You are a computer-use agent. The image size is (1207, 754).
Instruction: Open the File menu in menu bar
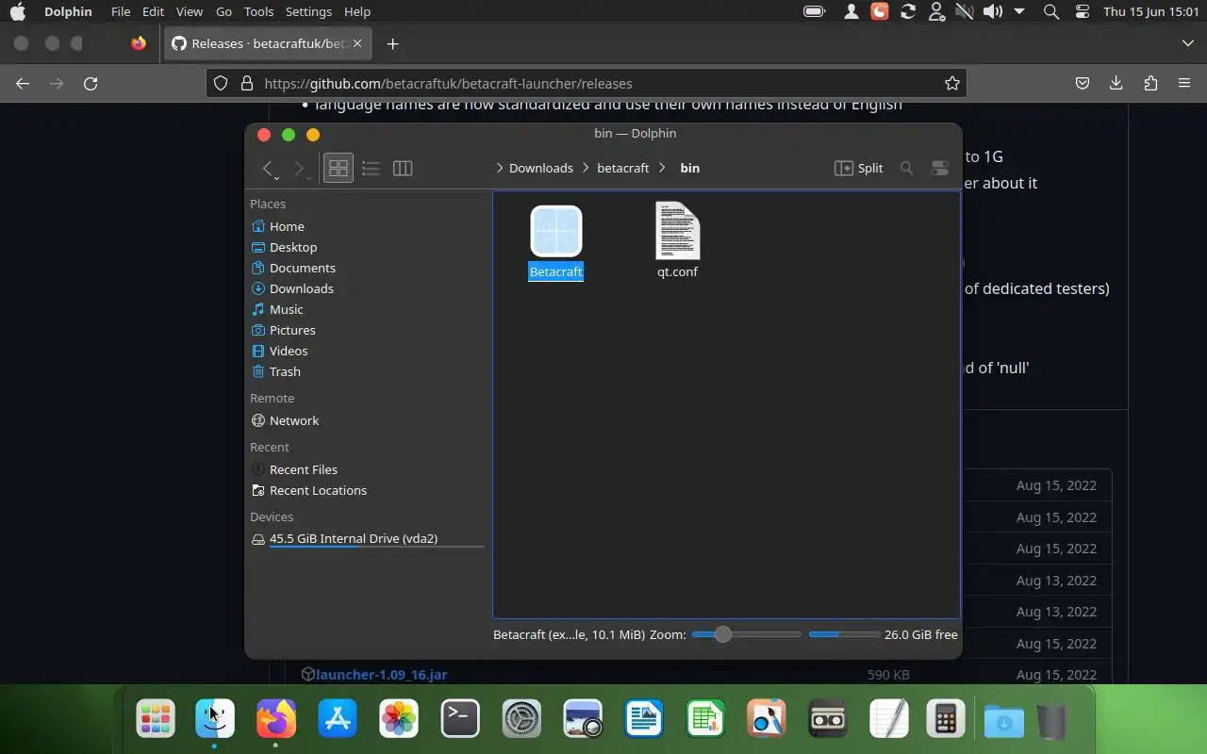pos(121,11)
